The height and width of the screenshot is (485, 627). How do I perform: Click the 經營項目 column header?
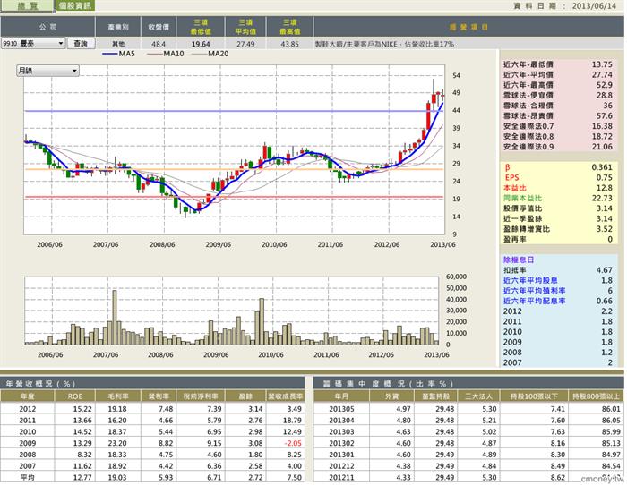[468, 27]
